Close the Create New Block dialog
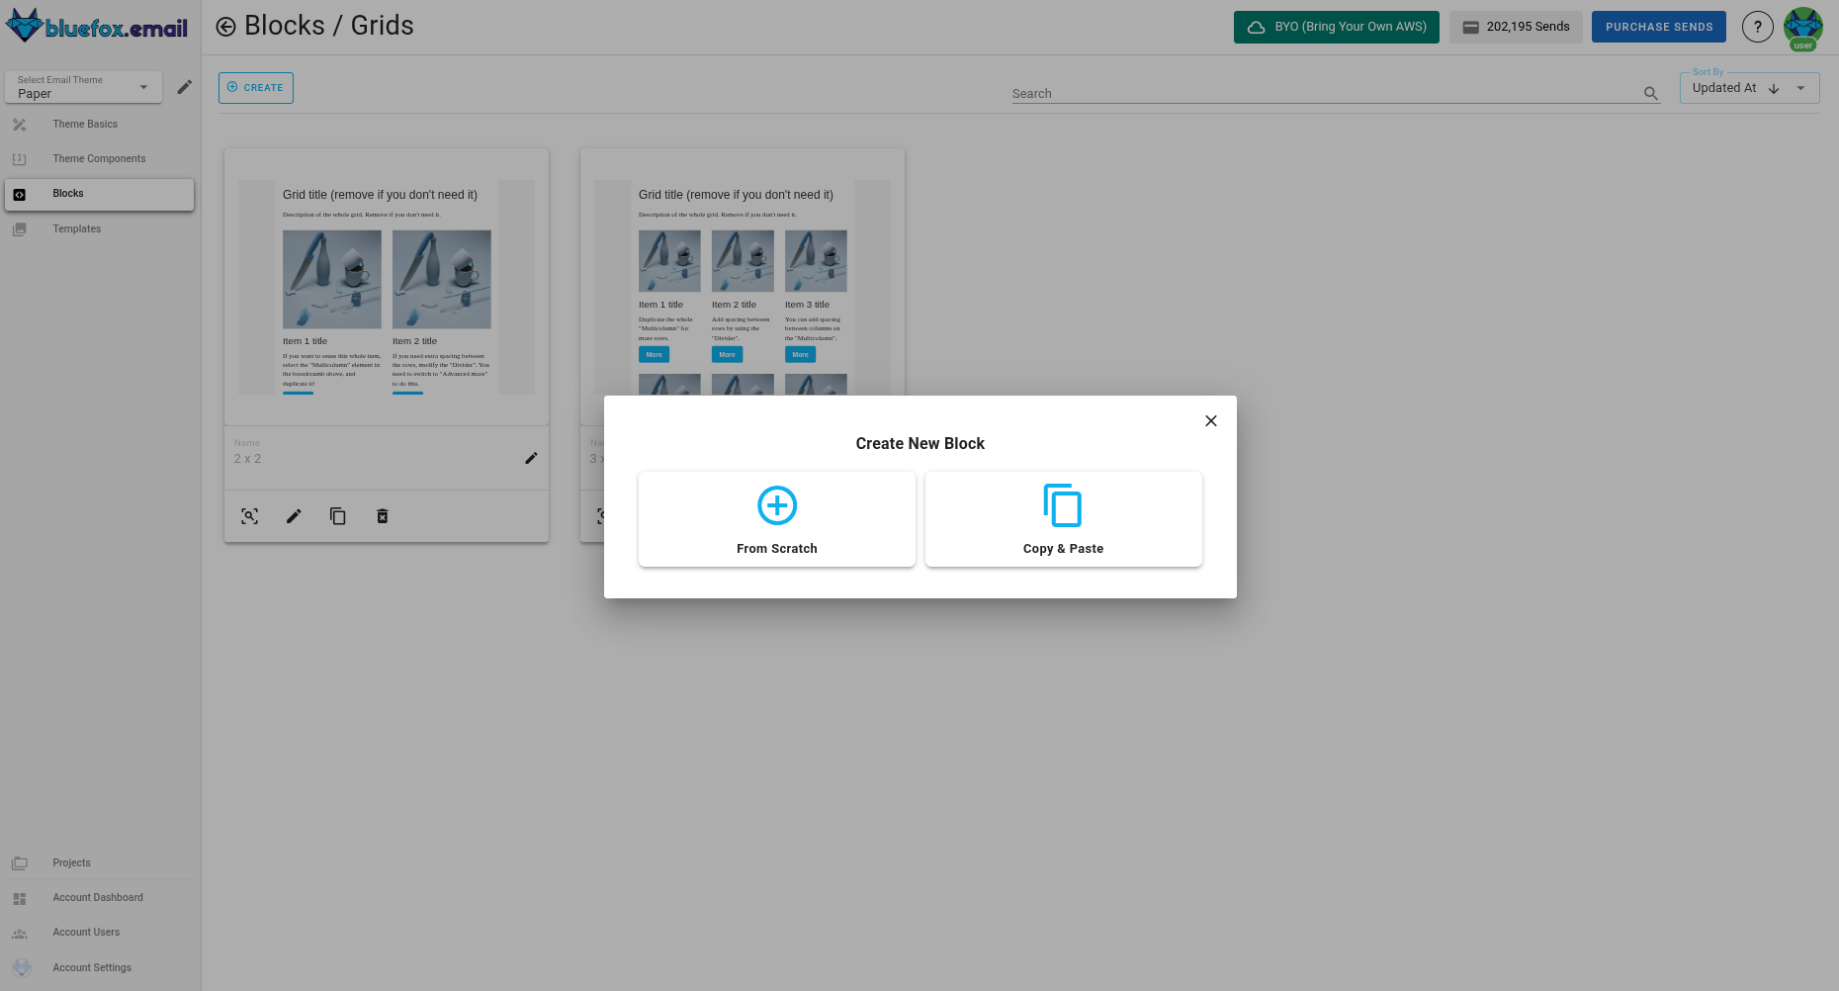Screen dimensions: 1839x991 click(1210, 420)
